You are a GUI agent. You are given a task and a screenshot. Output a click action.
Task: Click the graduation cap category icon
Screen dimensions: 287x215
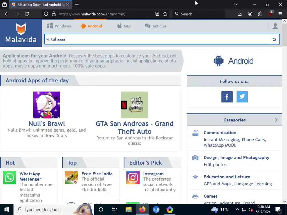tap(195, 177)
